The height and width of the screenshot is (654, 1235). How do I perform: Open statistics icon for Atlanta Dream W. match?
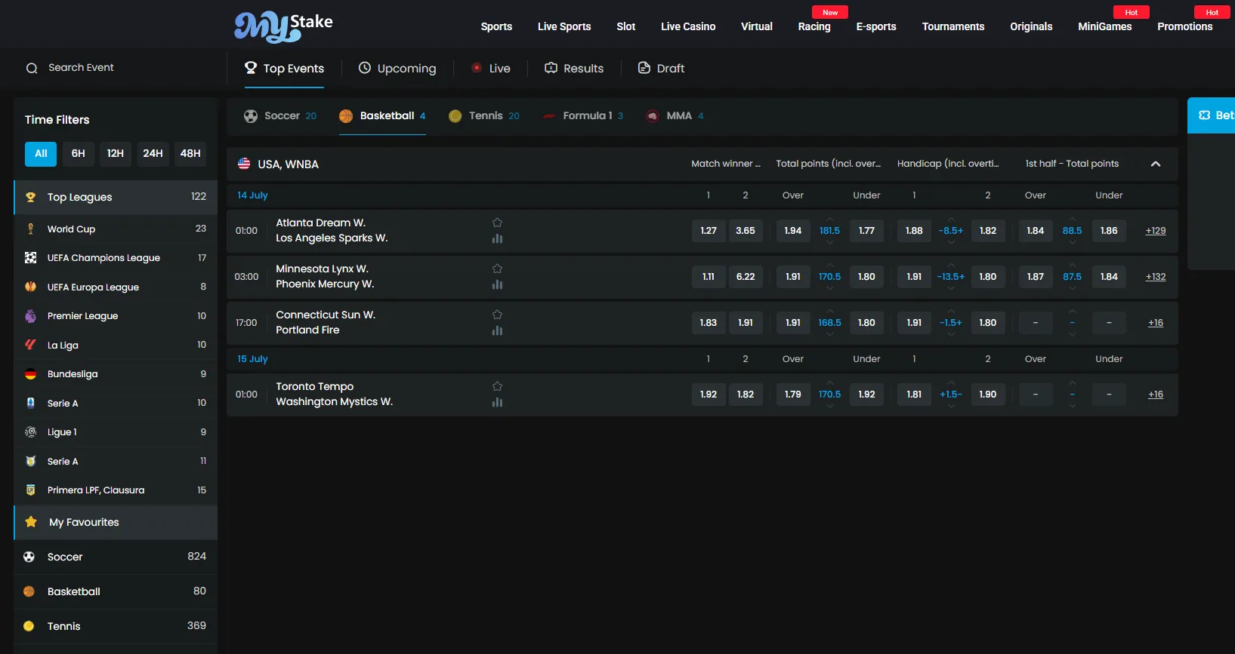pyautogui.click(x=497, y=238)
